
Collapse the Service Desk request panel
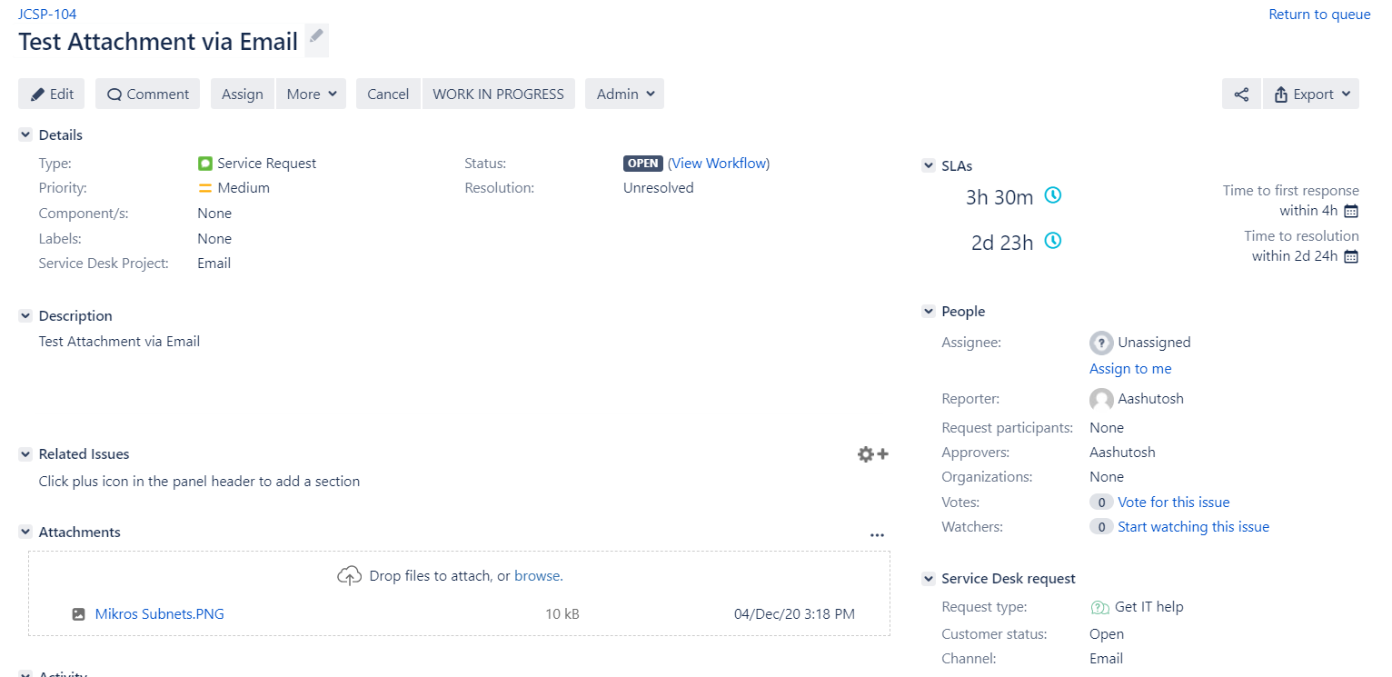(929, 579)
